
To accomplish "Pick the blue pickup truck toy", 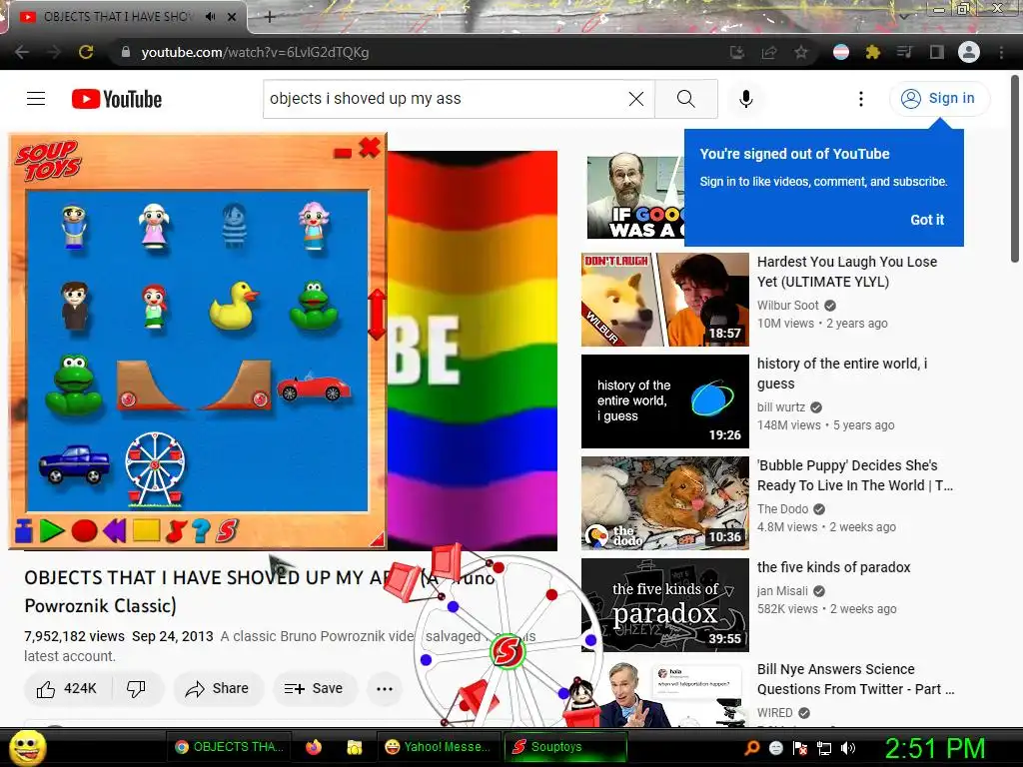I will tap(74, 464).
